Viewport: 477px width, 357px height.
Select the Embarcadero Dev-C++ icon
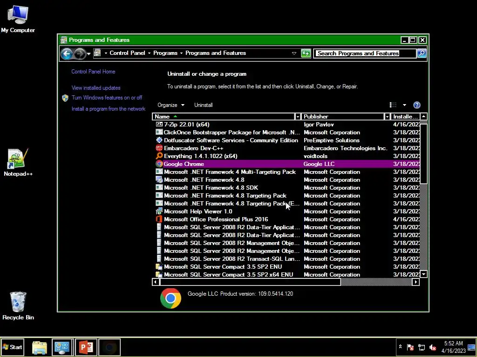(x=159, y=148)
